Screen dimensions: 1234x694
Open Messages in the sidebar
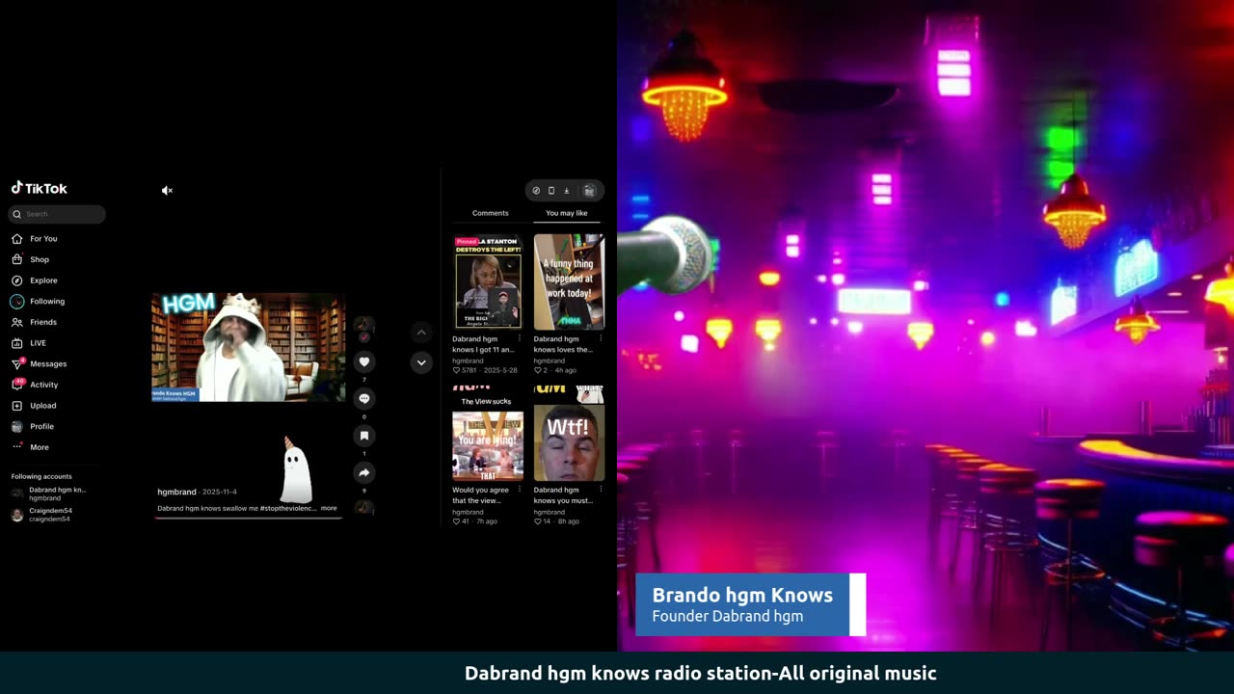click(x=40, y=364)
